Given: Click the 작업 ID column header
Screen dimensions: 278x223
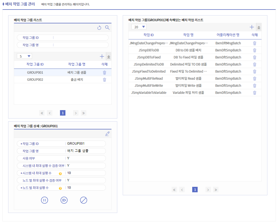Looking at the screenshot, I should coord(149,35).
